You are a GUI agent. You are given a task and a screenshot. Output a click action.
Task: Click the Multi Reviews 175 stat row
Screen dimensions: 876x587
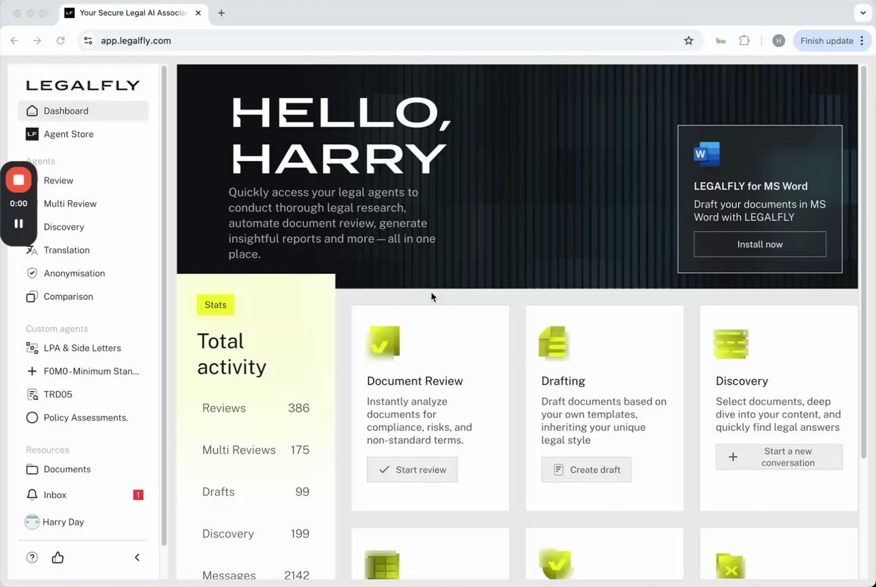pyautogui.click(x=256, y=450)
